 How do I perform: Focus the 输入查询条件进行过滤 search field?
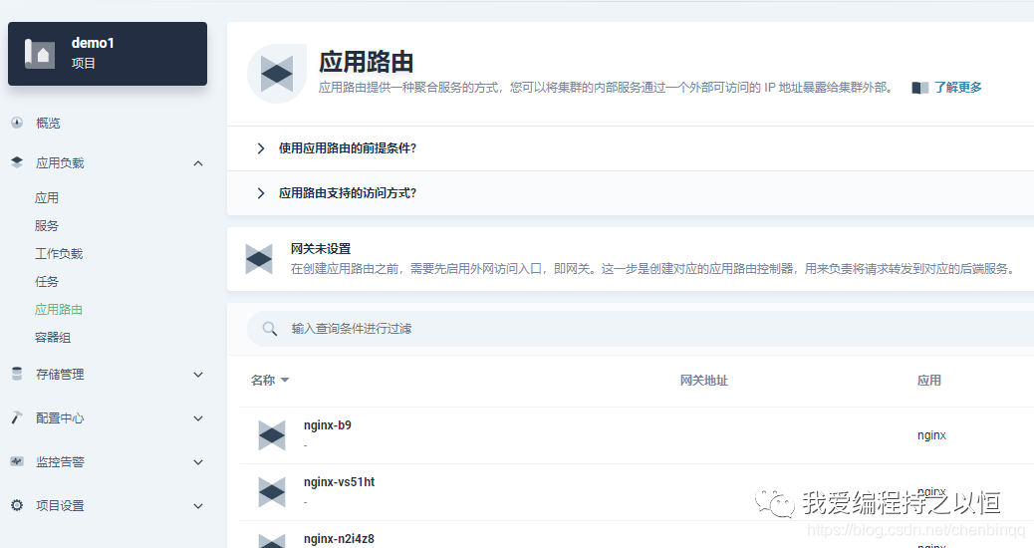pos(640,329)
